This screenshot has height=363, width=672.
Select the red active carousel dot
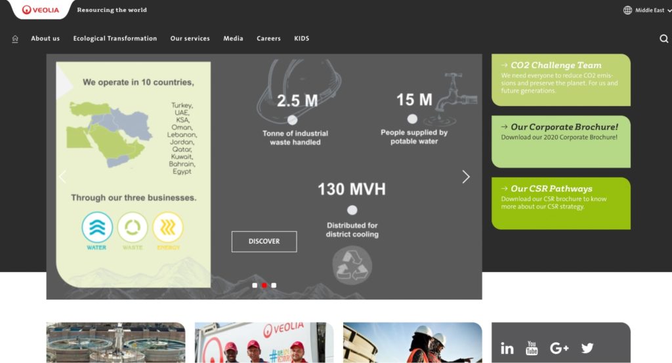tap(264, 285)
